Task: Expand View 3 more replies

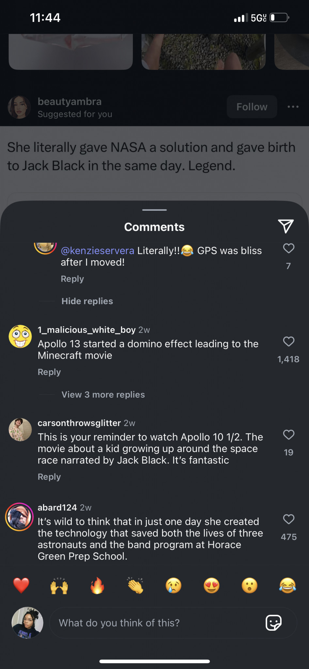Action: coord(103,395)
